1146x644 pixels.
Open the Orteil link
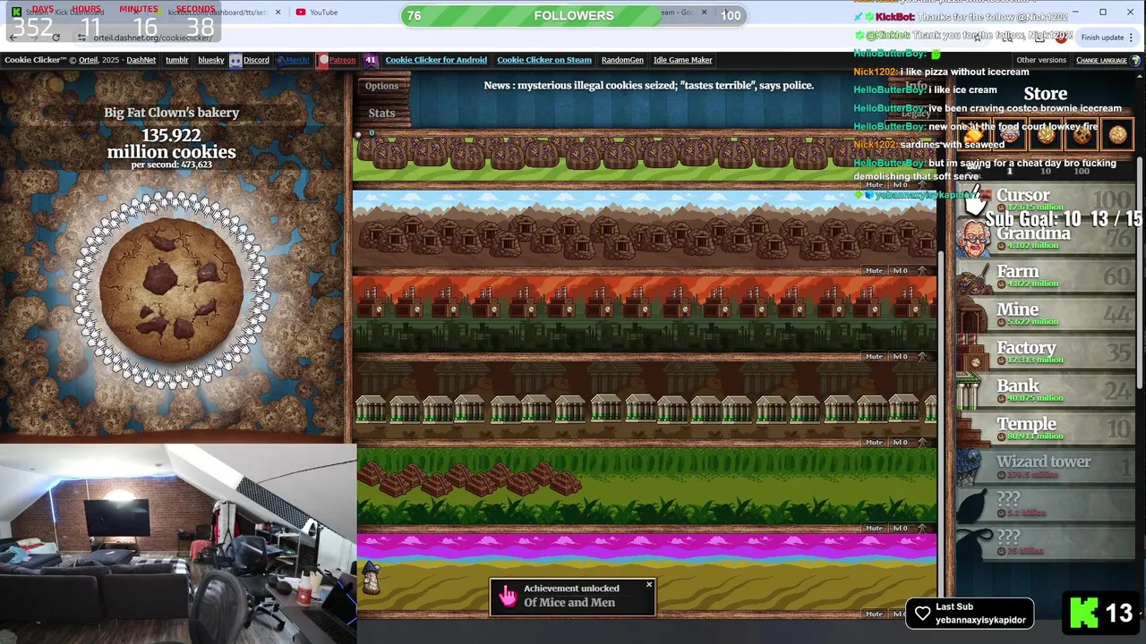click(88, 60)
